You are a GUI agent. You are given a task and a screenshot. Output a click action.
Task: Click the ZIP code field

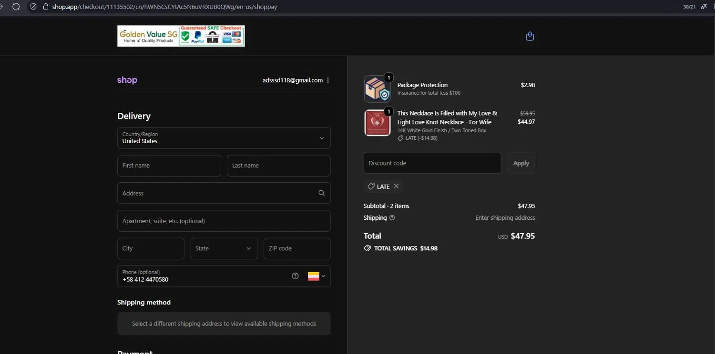[297, 248]
